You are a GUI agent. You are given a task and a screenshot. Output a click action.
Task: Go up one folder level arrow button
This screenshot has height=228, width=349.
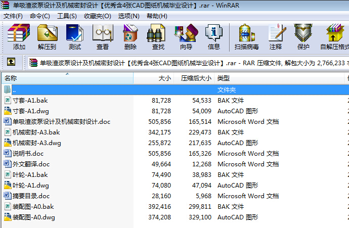coord(11,62)
